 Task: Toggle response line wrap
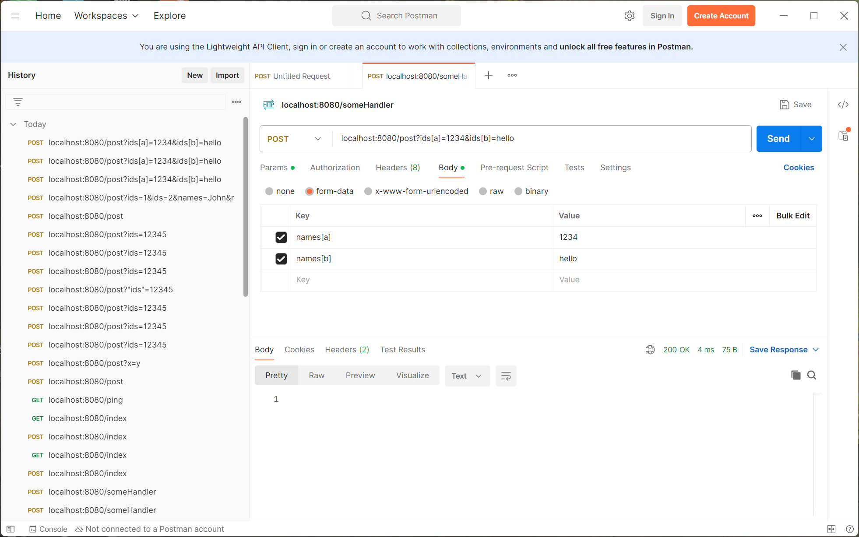click(506, 376)
